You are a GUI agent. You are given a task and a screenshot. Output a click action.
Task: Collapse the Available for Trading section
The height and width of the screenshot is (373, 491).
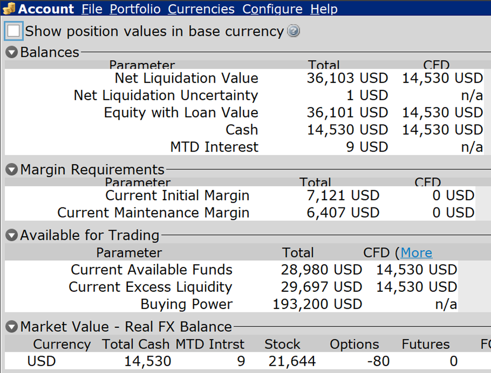pyautogui.click(x=12, y=235)
